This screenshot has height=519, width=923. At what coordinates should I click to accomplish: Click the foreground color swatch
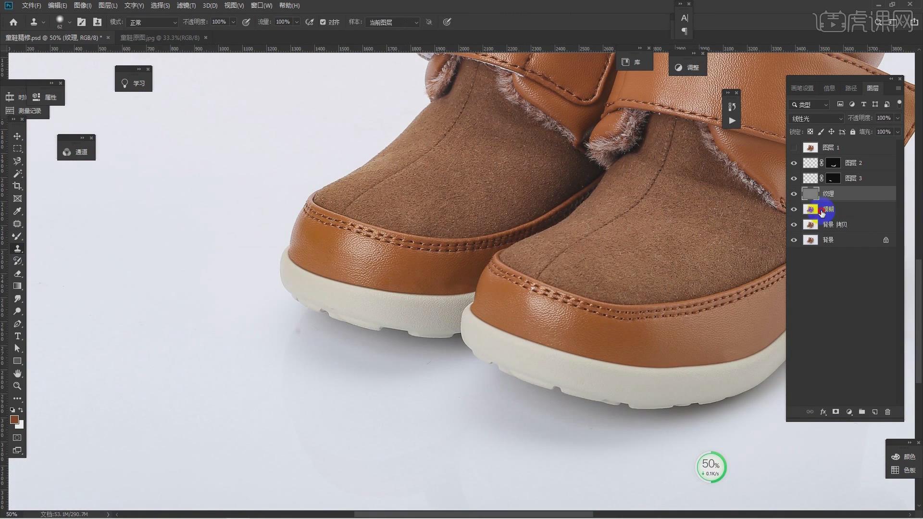(14, 419)
